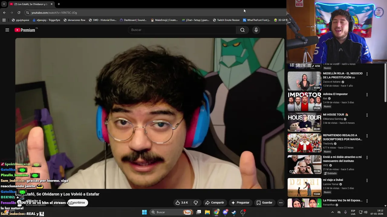The height and width of the screenshot is (217, 387).
Task: Open La Primera Vez De Mi Esposa title
Action: pos(343,200)
